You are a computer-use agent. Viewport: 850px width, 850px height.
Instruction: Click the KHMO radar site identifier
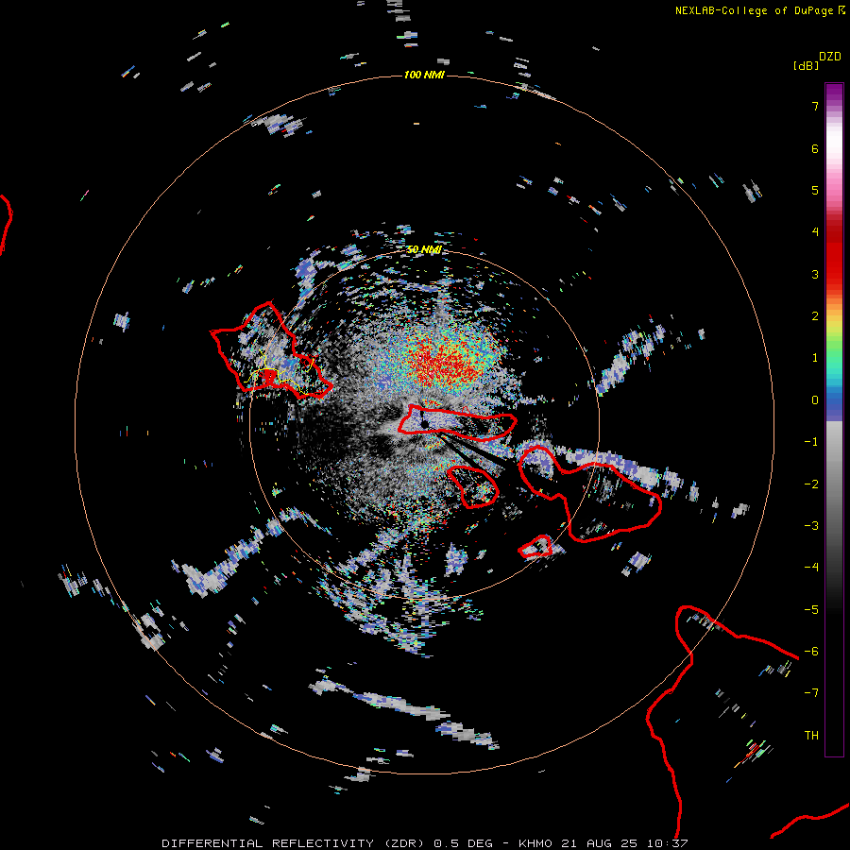[x=535, y=843]
